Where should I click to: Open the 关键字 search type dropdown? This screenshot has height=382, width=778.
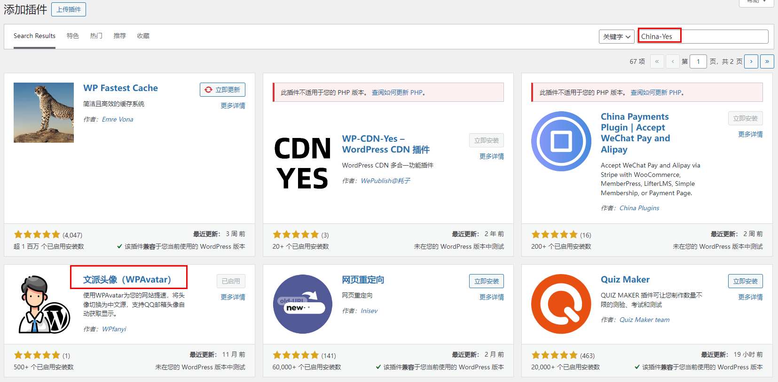click(617, 37)
